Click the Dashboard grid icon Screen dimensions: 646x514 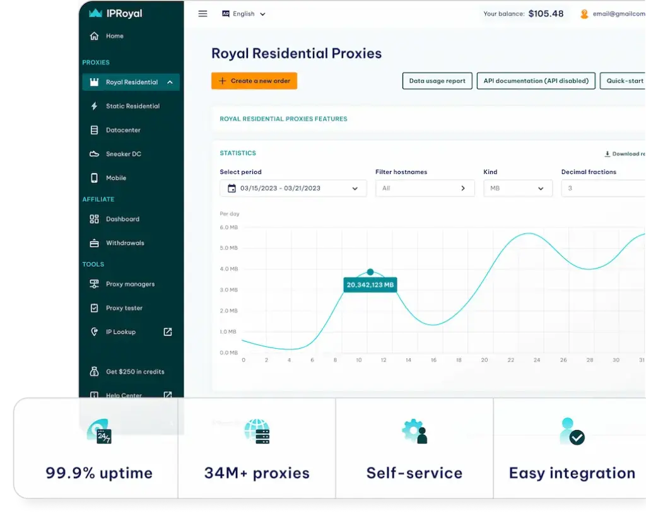95,219
